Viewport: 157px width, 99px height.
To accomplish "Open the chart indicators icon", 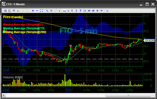I will 10,11.
